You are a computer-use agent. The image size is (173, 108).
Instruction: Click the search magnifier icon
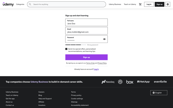[x=30, y=4]
